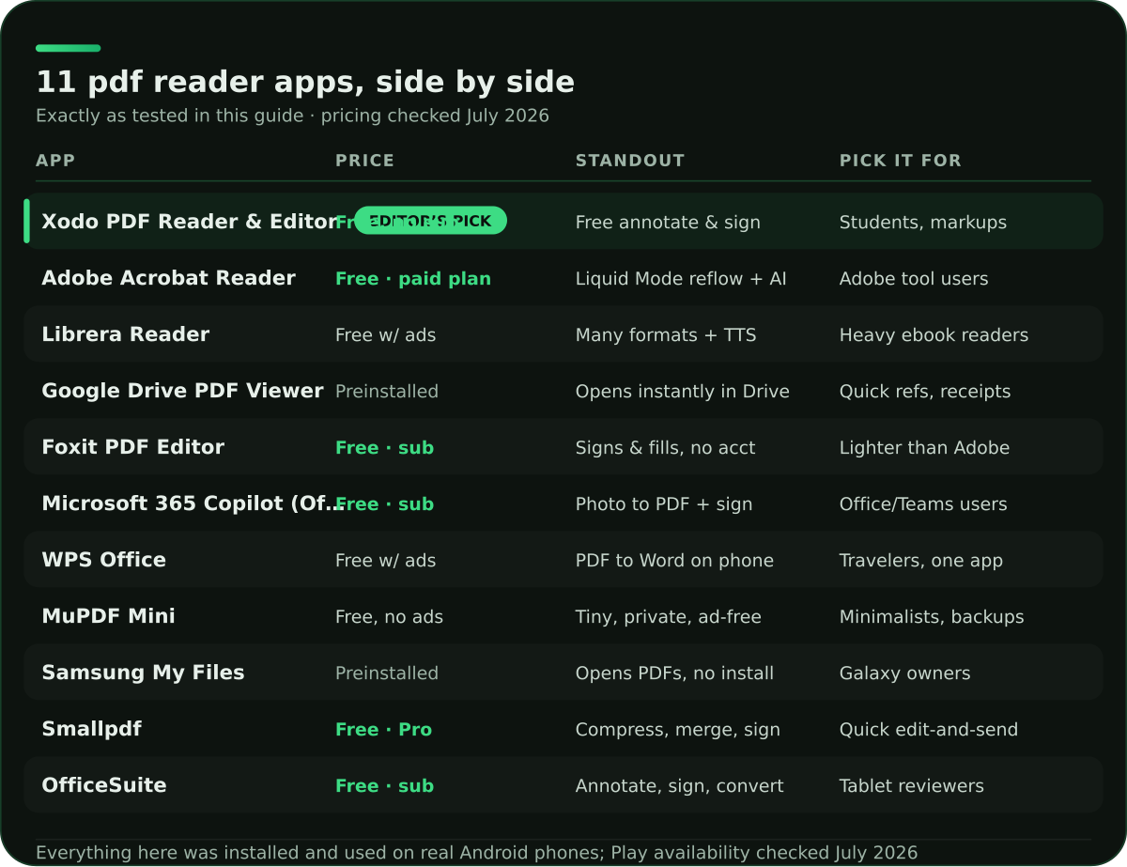Click 'Free · sub' price for OfficeSuite
This screenshot has height=867, width=1127.
pyautogui.click(x=385, y=786)
